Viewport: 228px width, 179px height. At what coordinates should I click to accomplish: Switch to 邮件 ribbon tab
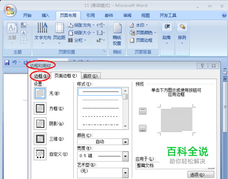[109, 15]
